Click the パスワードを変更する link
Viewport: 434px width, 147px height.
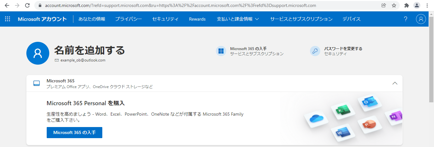pos(343,48)
